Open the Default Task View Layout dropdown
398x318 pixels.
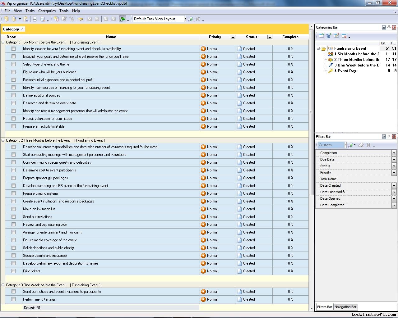[185, 19]
